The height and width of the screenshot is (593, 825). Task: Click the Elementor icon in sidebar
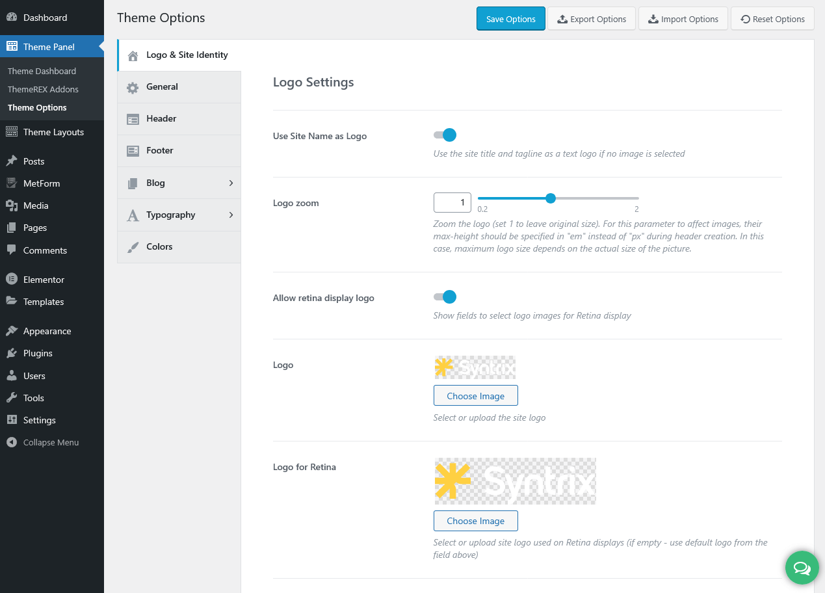click(x=12, y=280)
